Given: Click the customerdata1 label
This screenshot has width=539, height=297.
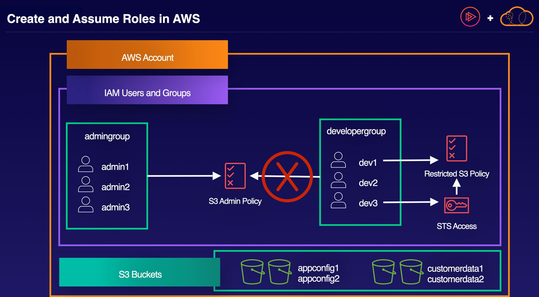Looking at the screenshot, I should 455,268.
